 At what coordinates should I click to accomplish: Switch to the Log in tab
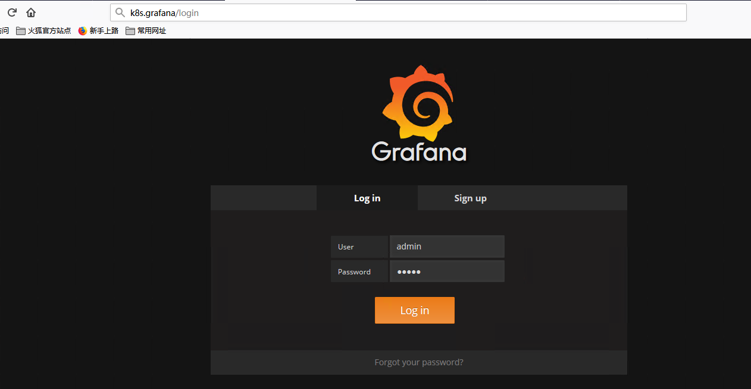(x=367, y=198)
